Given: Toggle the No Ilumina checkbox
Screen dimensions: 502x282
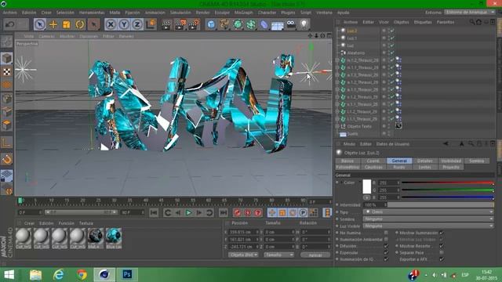Looking at the screenshot, I should coord(386,233).
